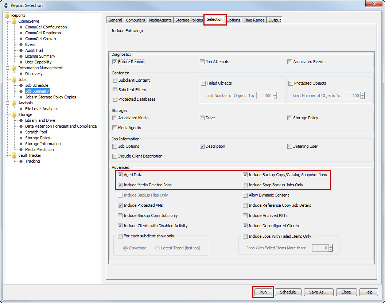Select Jobs in Storage Policy Copies
The image size is (385, 303).
click(51, 97)
